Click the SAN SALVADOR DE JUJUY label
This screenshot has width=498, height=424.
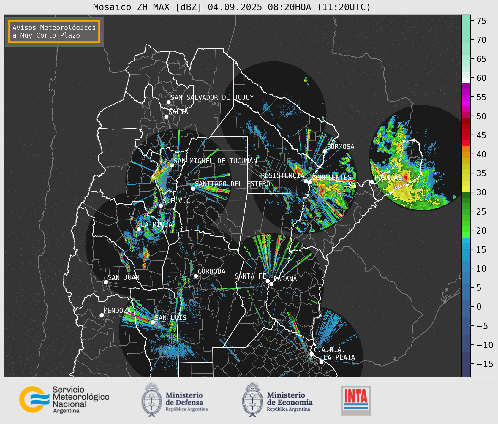tap(212, 97)
